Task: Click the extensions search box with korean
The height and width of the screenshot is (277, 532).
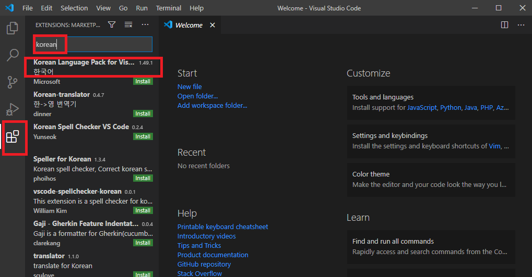Action: (93, 44)
